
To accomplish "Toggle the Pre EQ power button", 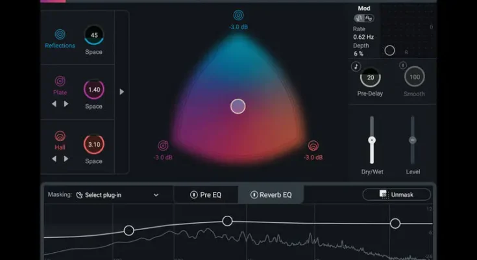I will 193,194.
